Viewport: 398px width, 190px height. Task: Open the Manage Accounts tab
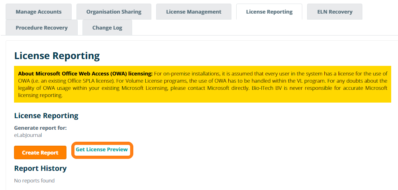click(x=38, y=12)
